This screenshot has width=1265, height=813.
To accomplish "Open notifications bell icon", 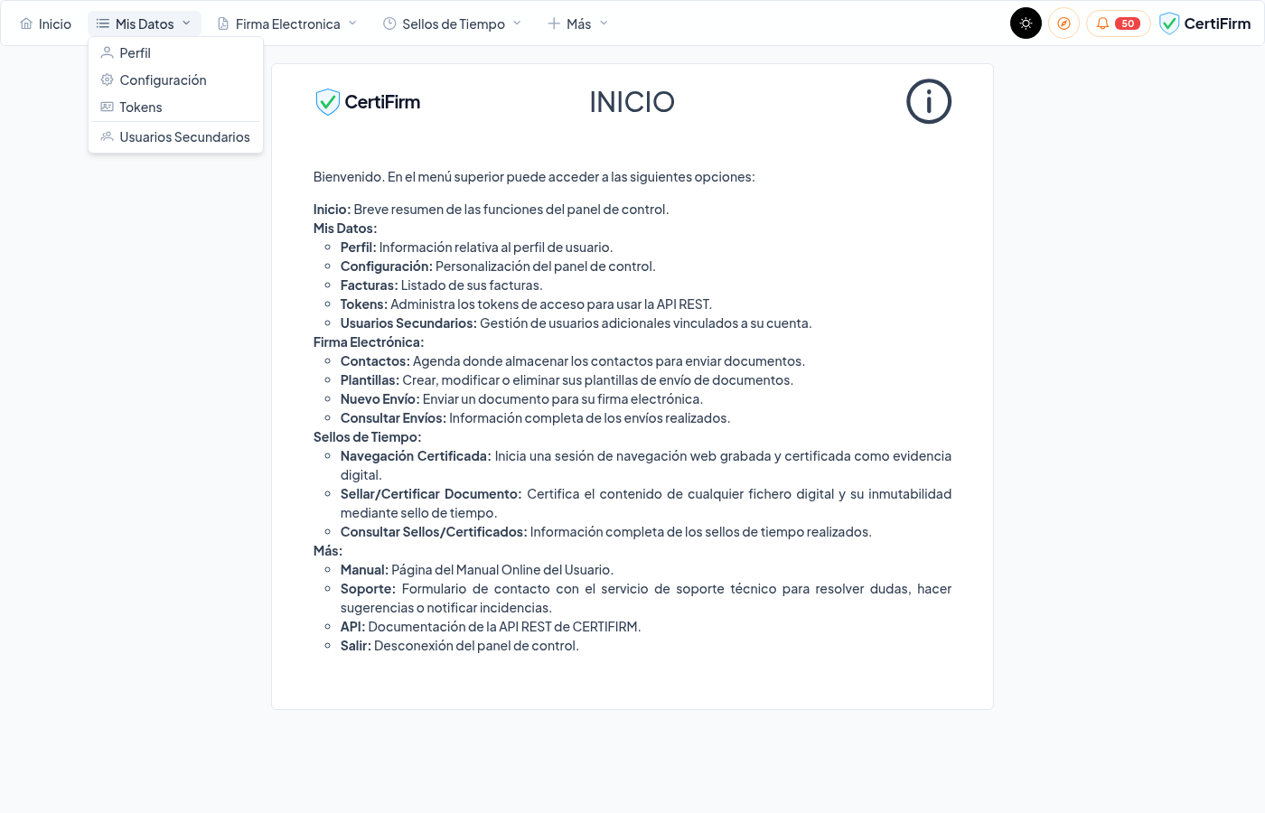I will click(x=1102, y=23).
